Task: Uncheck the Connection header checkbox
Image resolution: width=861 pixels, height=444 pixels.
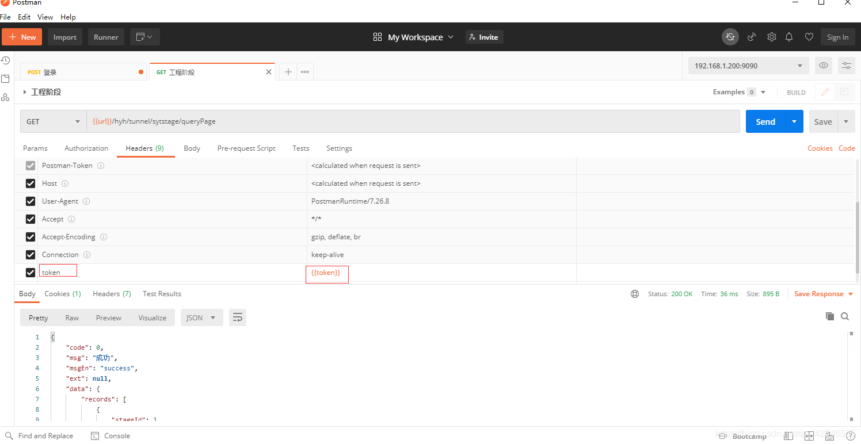Action: click(x=31, y=255)
